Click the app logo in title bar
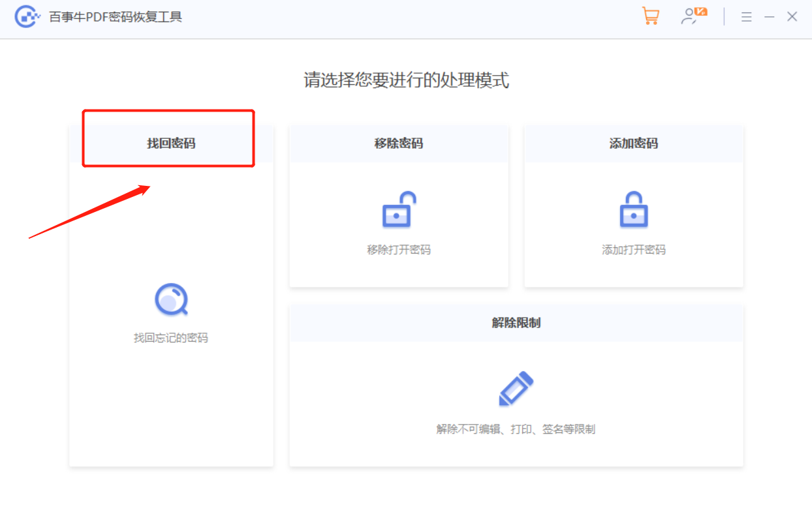 tap(27, 17)
